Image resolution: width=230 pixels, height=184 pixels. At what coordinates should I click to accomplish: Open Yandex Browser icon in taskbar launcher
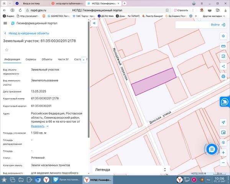[46, 180]
